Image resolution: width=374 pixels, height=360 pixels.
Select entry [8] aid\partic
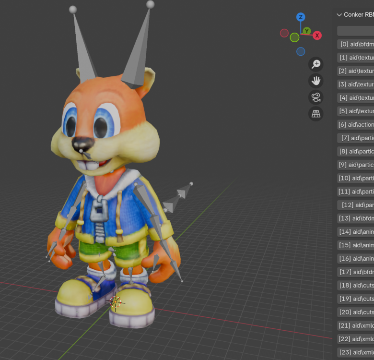[355, 151]
